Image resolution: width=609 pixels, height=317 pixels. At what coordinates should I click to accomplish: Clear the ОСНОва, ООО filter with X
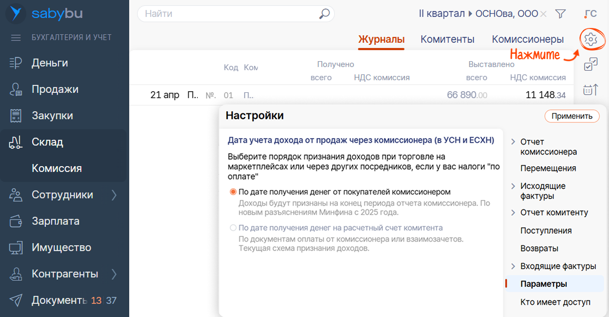pos(544,14)
